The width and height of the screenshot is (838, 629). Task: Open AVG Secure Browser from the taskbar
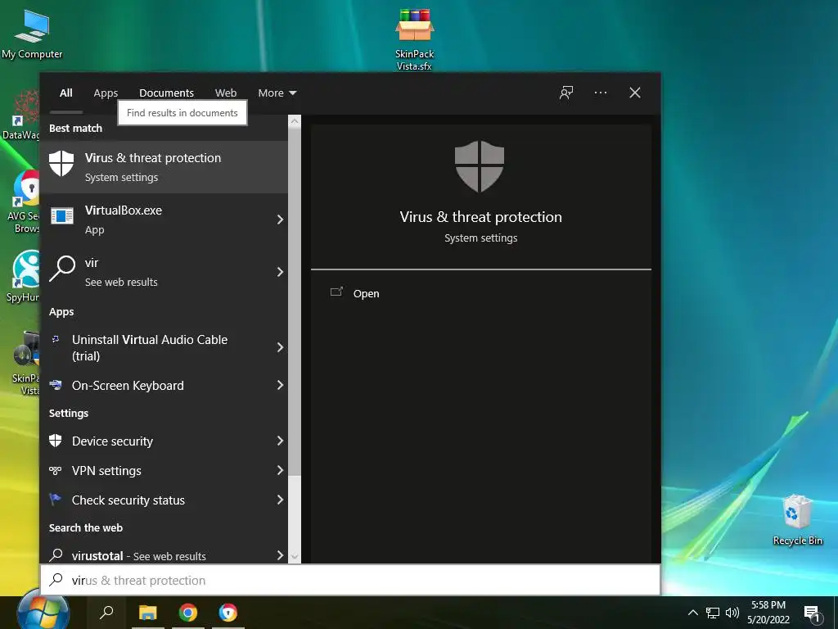tap(228, 612)
